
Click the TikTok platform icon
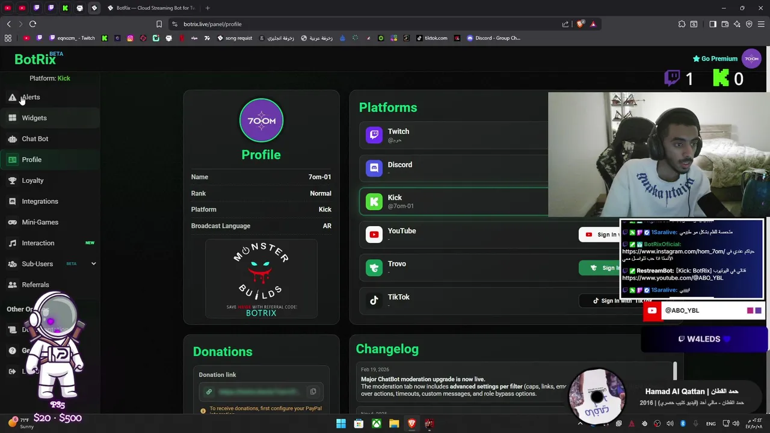tap(374, 301)
